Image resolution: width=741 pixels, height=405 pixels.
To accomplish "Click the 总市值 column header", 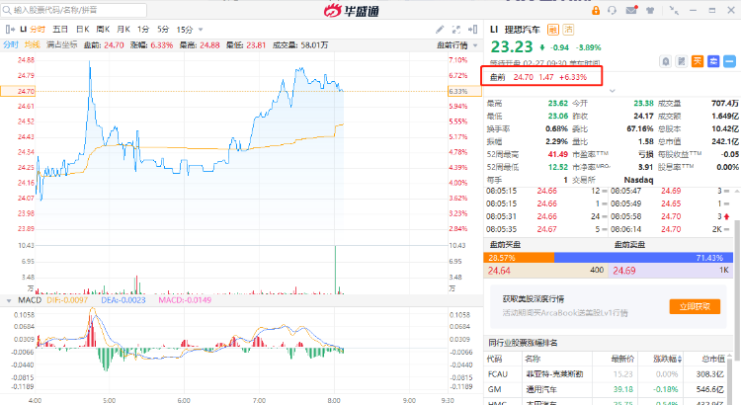I will 713,360.
